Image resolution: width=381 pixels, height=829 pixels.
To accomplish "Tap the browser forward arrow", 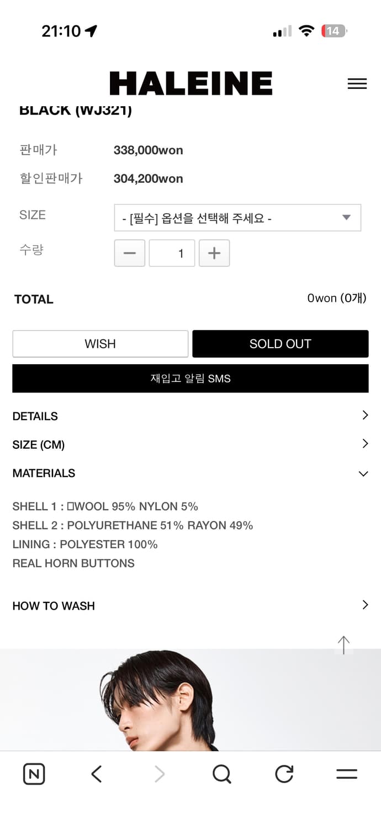I will [160, 774].
